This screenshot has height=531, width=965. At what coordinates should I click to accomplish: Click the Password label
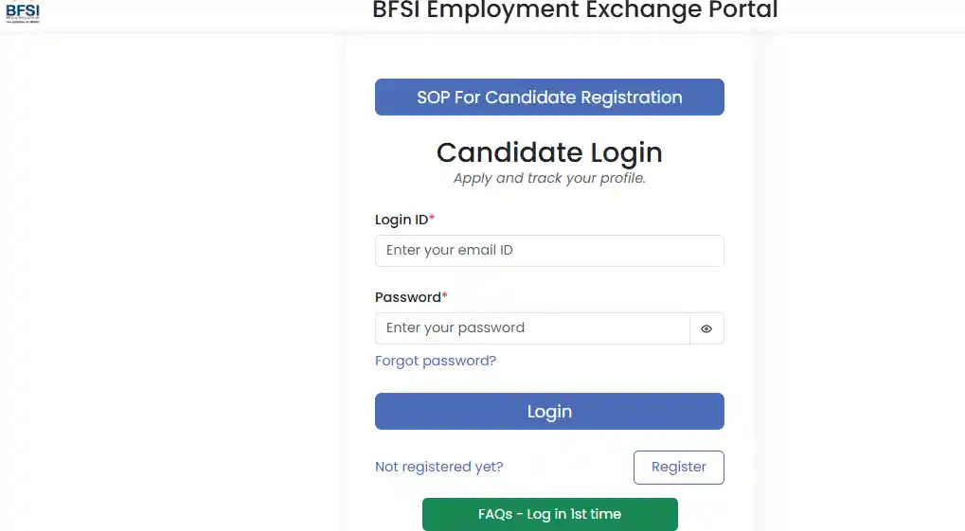pos(408,297)
